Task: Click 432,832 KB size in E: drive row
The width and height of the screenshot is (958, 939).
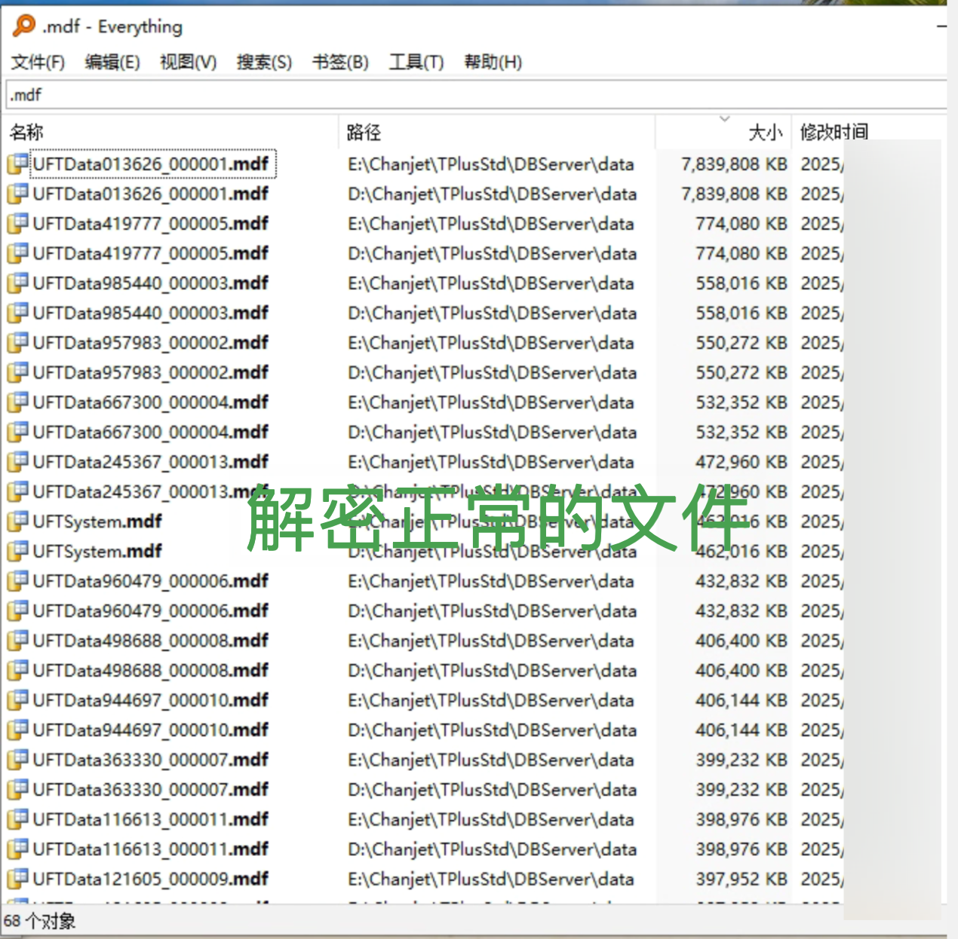Action: (x=742, y=580)
